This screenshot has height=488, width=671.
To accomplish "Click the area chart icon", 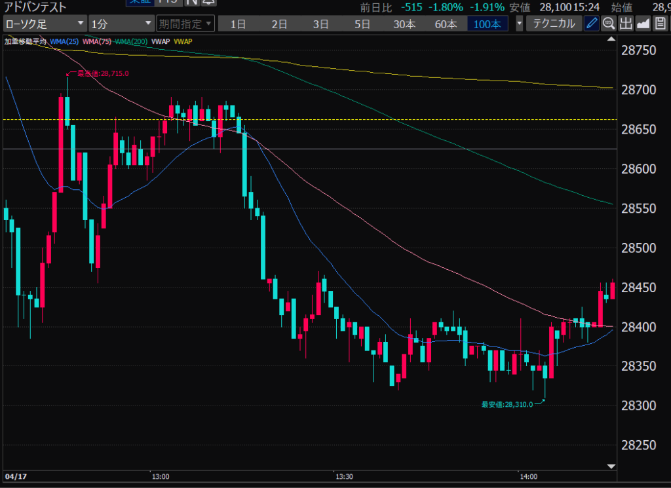I will pyautogui.click(x=643, y=24).
